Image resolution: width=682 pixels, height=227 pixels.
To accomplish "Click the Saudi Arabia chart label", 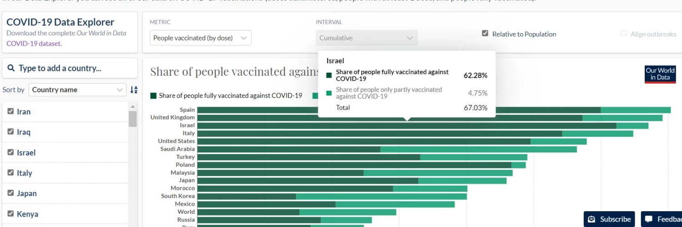I will 177,149.
